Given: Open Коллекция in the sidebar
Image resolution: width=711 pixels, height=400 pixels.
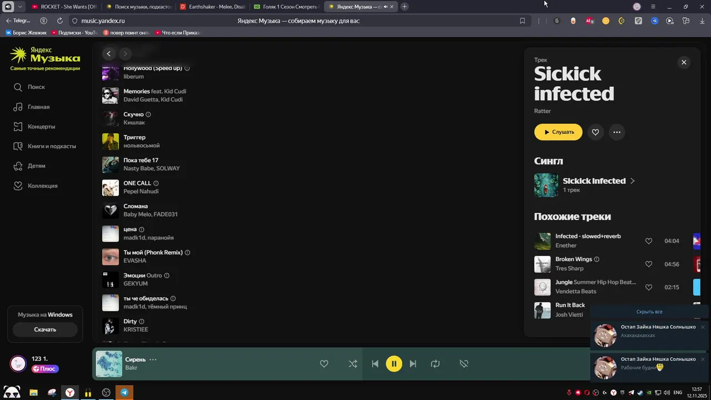Looking at the screenshot, I should (x=36, y=186).
